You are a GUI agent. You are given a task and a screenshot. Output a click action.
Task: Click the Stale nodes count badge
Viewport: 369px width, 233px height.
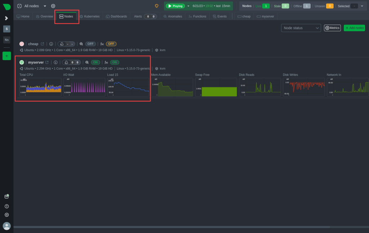coord(285,6)
